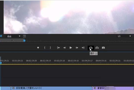The image size is (134, 90).
Task: Click the program monitor playhead
Action: (x=24, y=41)
